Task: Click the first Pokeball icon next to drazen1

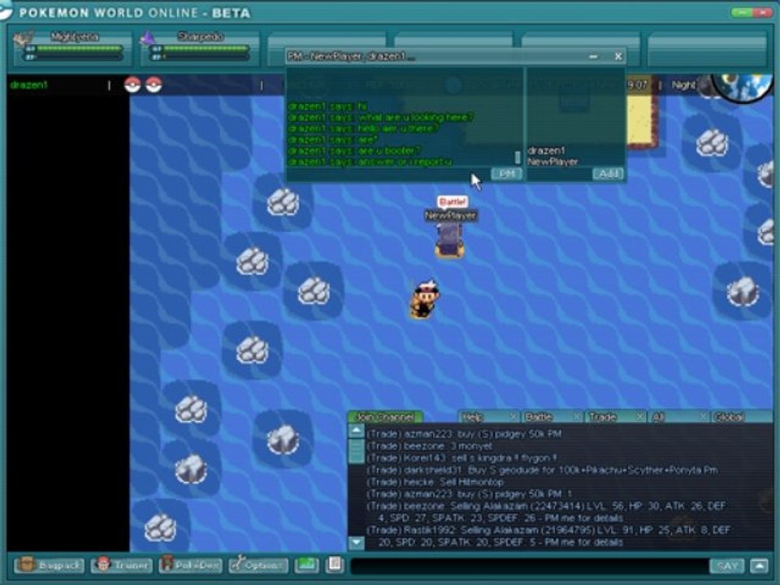Action: point(132,85)
